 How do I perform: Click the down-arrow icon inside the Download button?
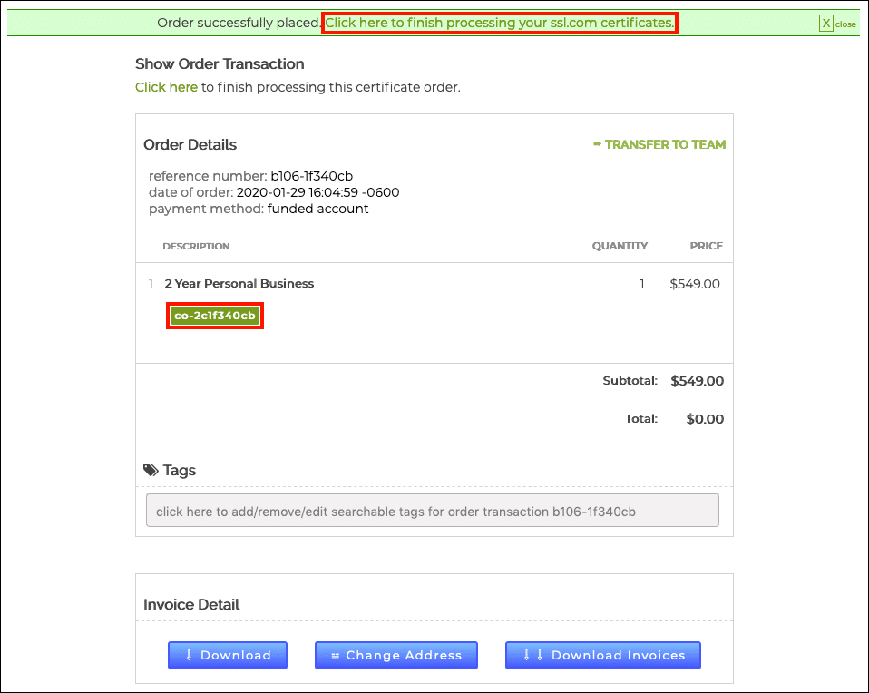pyautogui.click(x=189, y=655)
